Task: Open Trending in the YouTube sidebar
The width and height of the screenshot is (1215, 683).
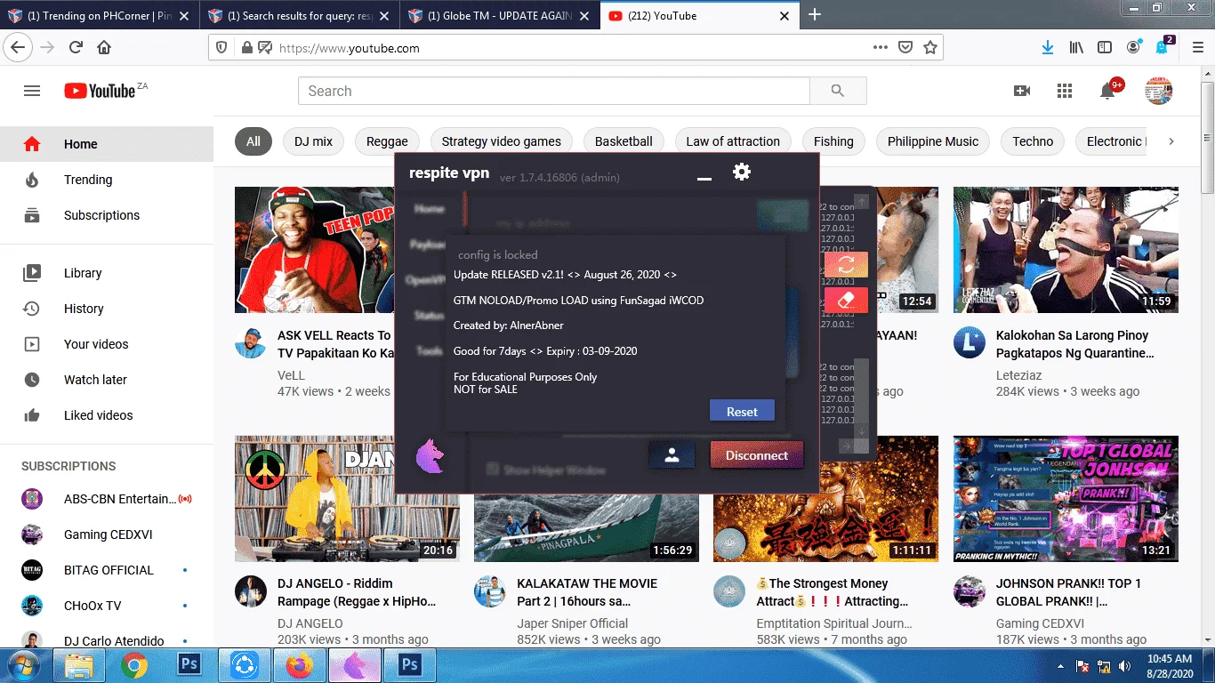Action: [107, 180]
